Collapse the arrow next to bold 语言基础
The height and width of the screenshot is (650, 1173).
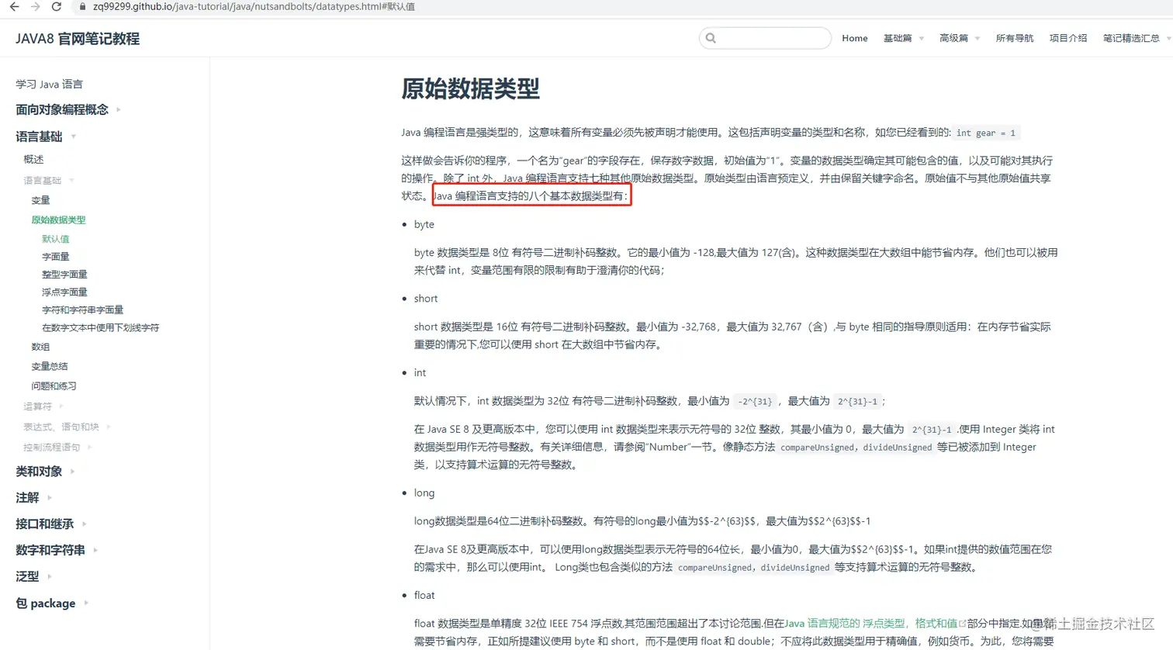point(74,137)
